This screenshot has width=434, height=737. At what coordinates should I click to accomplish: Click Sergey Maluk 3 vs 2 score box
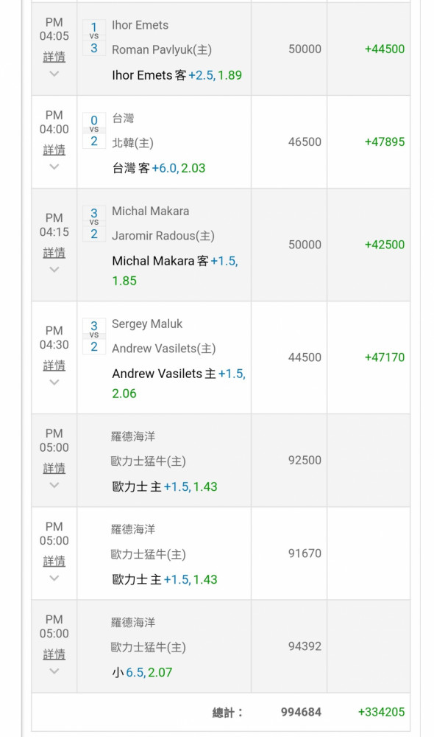[94, 336]
